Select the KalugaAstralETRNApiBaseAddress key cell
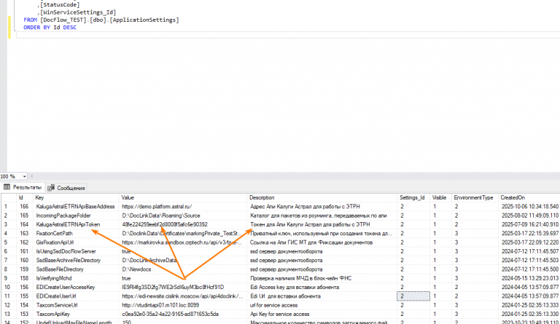560x324 pixels. click(76, 206)
